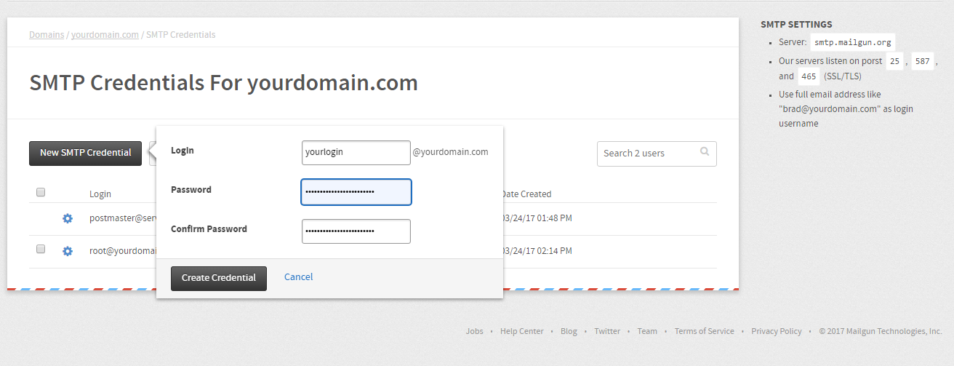954x366 pixels.
Task: Click the Search users box
Action: click(647, 154)
